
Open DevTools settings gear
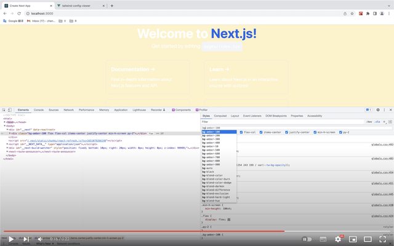(x=377, y=110)
